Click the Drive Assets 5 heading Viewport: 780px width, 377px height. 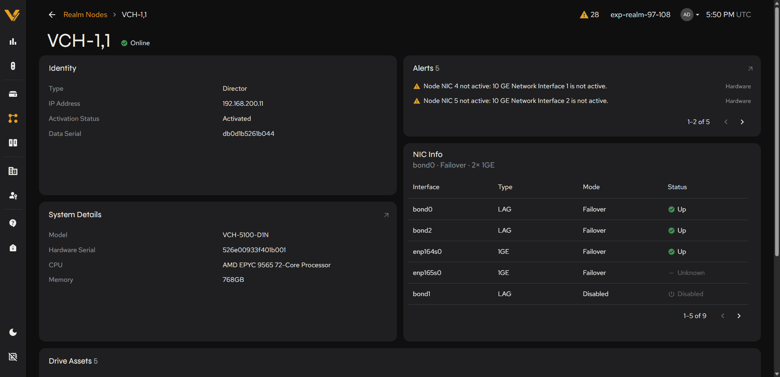(73, 361)
